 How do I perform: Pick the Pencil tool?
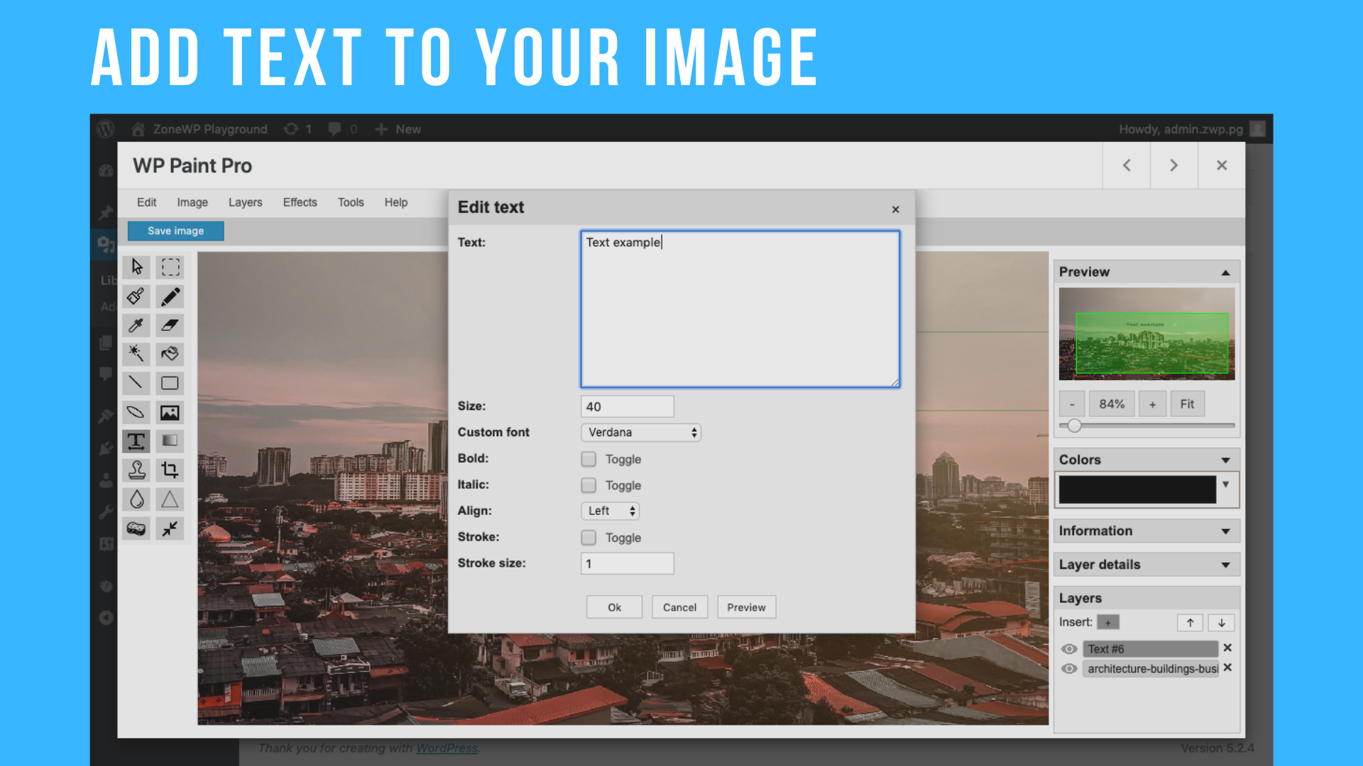170,296
